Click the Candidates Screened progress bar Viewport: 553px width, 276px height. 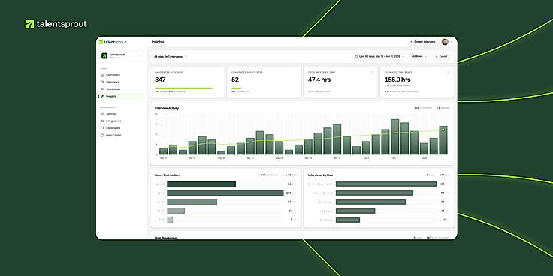pyautogui.click(x=184, y=88)
